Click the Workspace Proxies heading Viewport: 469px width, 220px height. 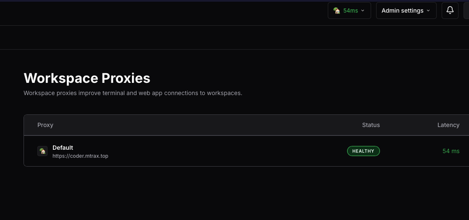(87, 78)
